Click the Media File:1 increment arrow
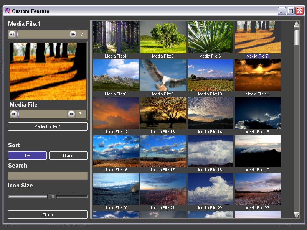The width and height of the screenshot is (307, 230). coord(73,34)
